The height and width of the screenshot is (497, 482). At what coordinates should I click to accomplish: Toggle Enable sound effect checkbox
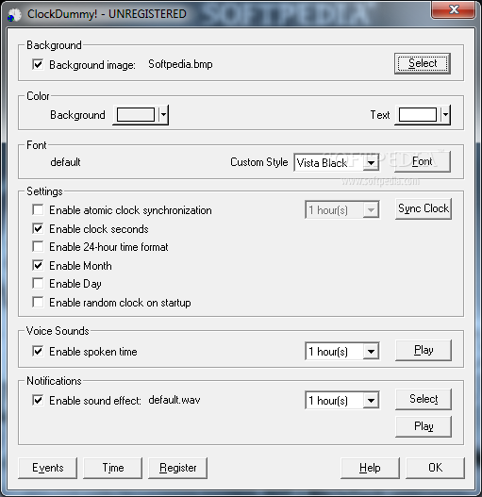38,400
